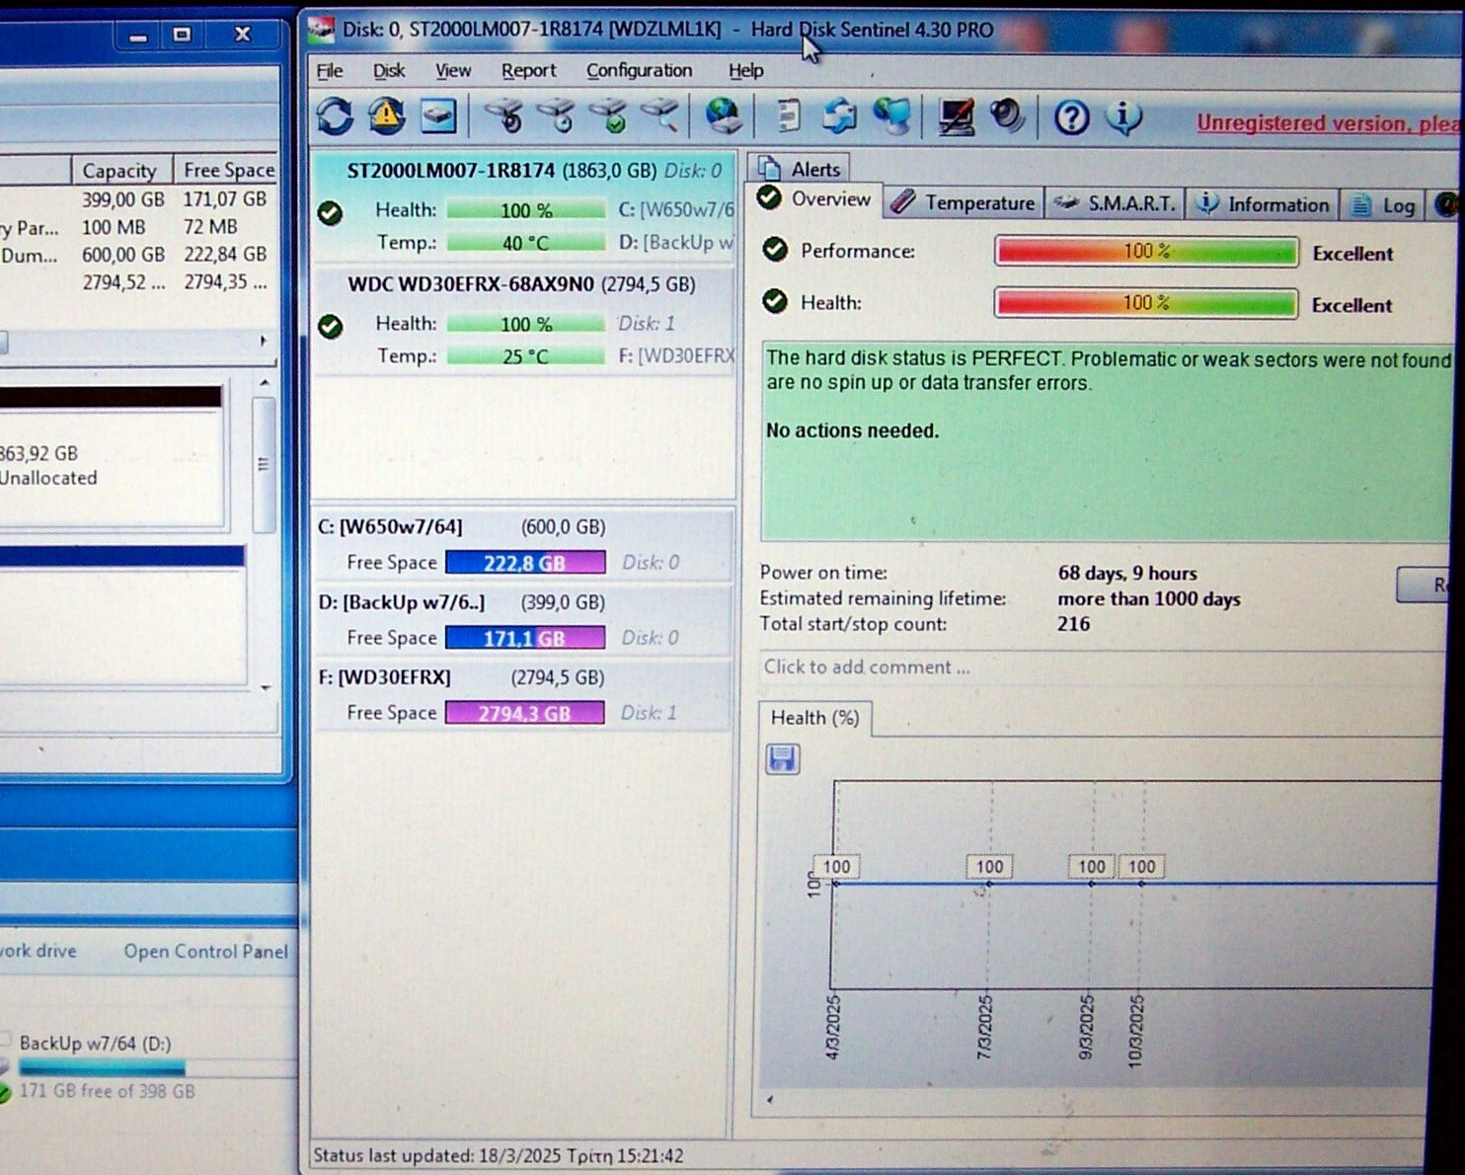
Task: Open the Report menu
Action: pyautogui.click(x=528, y=70)
